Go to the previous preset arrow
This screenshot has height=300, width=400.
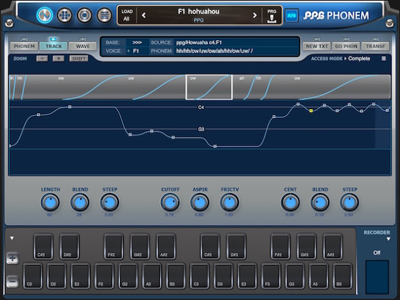click(144, 16)
